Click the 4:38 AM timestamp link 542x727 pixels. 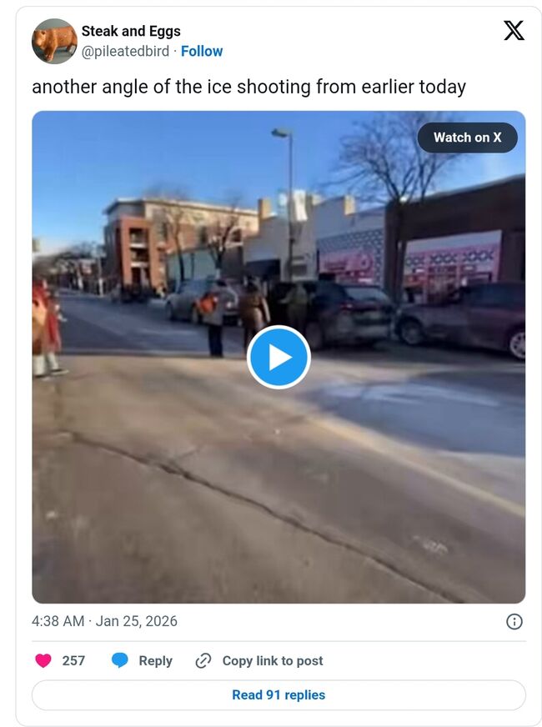58,621
